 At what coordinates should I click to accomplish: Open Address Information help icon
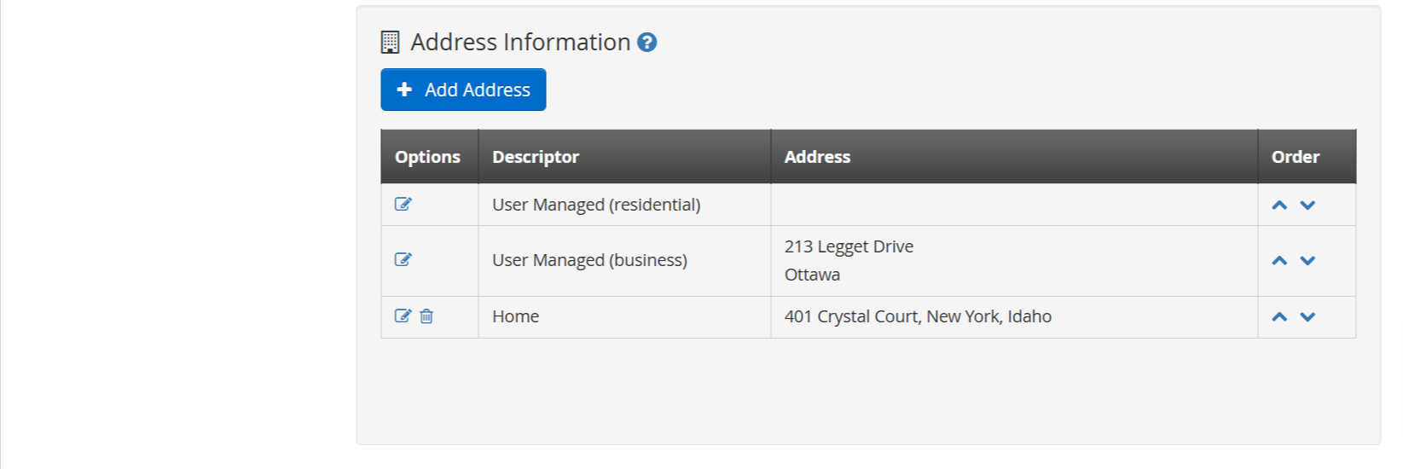coord(647,42)
